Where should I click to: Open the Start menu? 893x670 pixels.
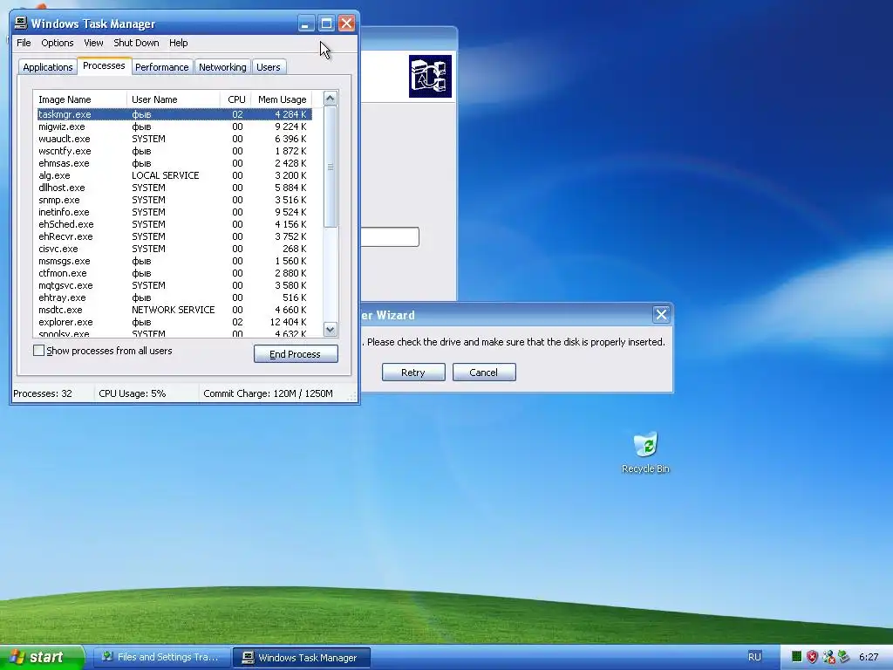tap(42, 657)
